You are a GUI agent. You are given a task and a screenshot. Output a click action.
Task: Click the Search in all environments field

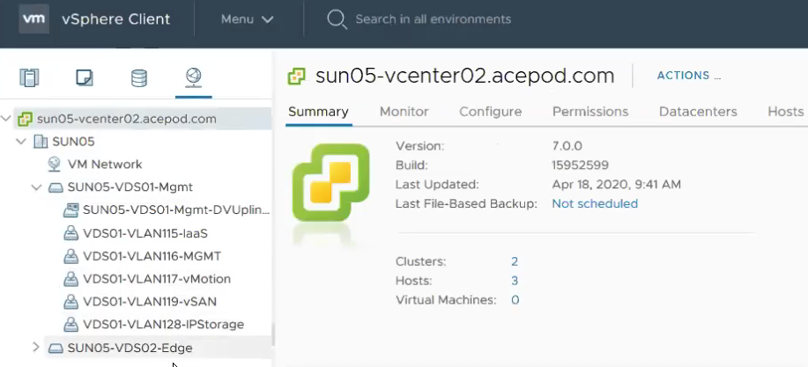tap(433, 19)
